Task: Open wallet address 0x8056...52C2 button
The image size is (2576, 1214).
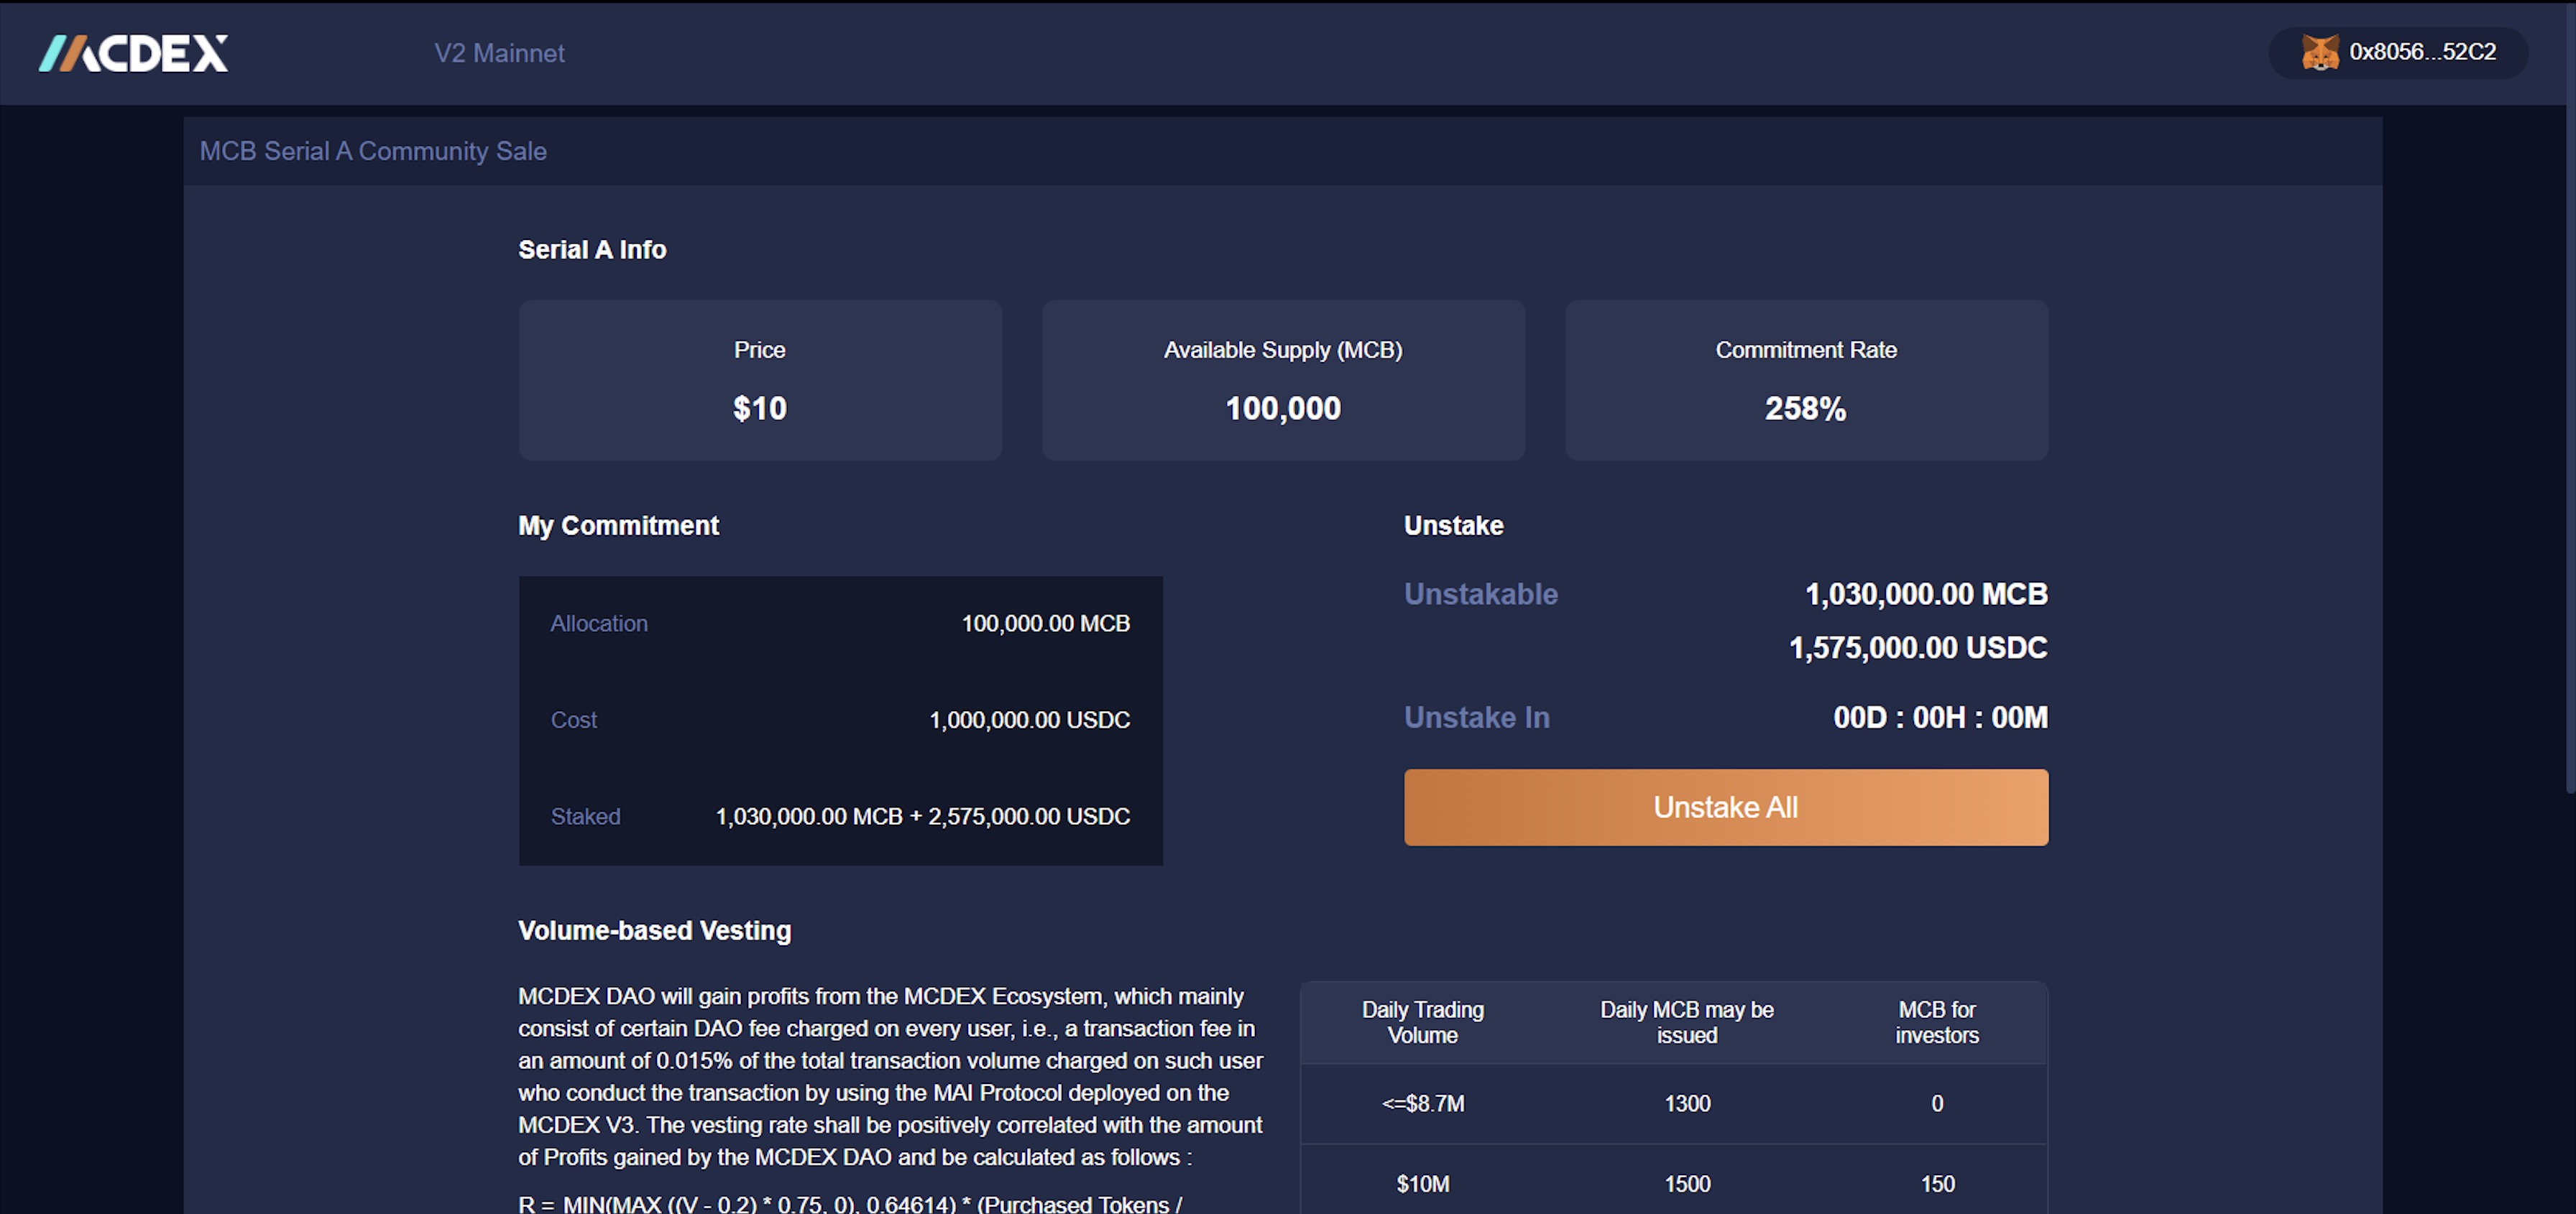Action: click(2398, 52)
